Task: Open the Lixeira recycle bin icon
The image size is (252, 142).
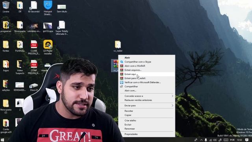Action: click(x=6, y=6)
